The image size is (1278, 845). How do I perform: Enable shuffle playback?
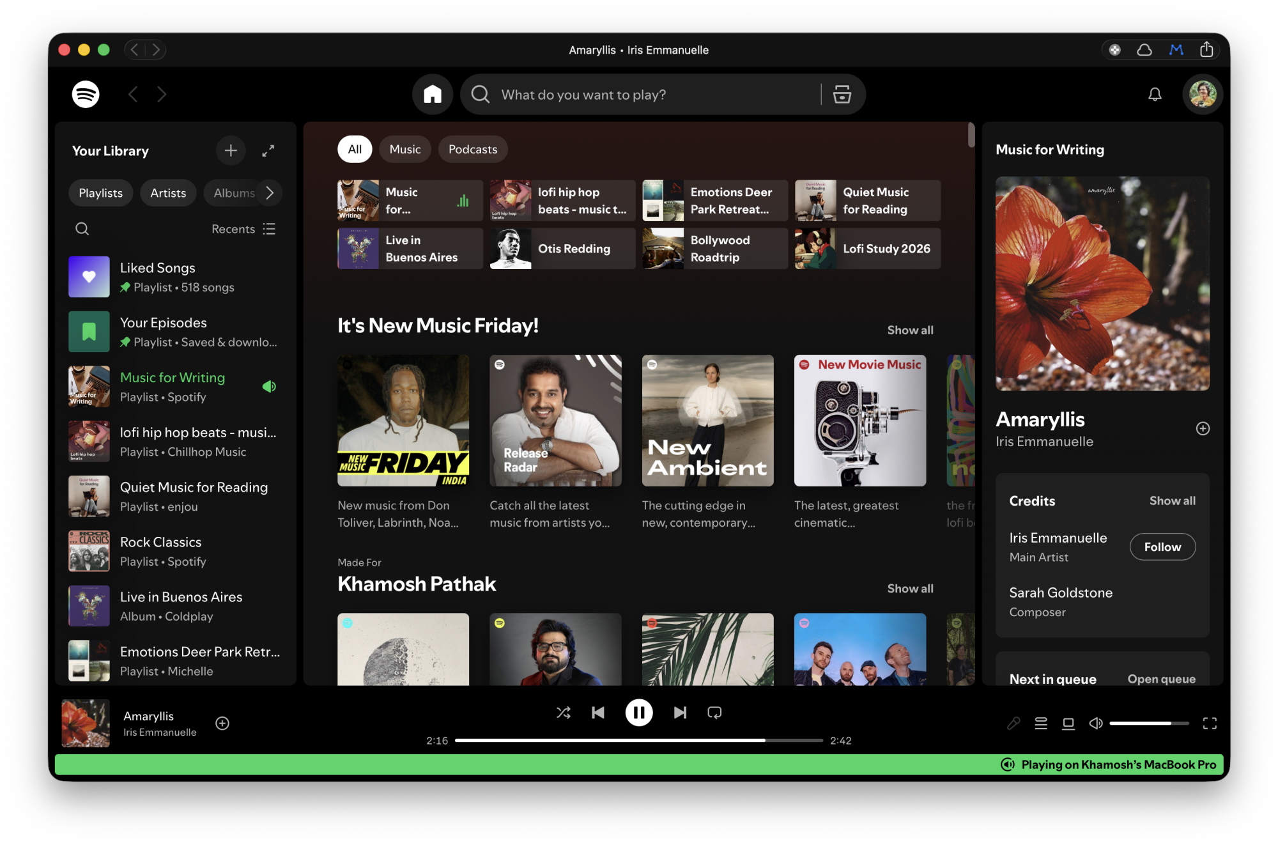click(x=564, y=711)
